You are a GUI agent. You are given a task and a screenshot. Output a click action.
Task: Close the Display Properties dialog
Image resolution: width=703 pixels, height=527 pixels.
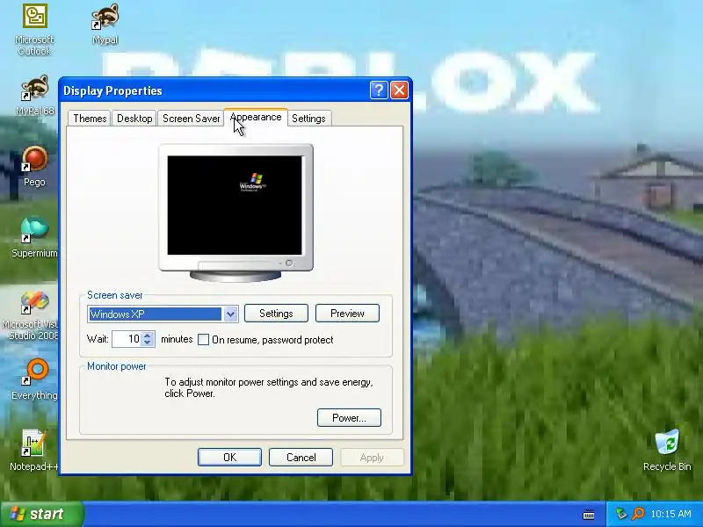pyautogui.click(x=399, y=90)
